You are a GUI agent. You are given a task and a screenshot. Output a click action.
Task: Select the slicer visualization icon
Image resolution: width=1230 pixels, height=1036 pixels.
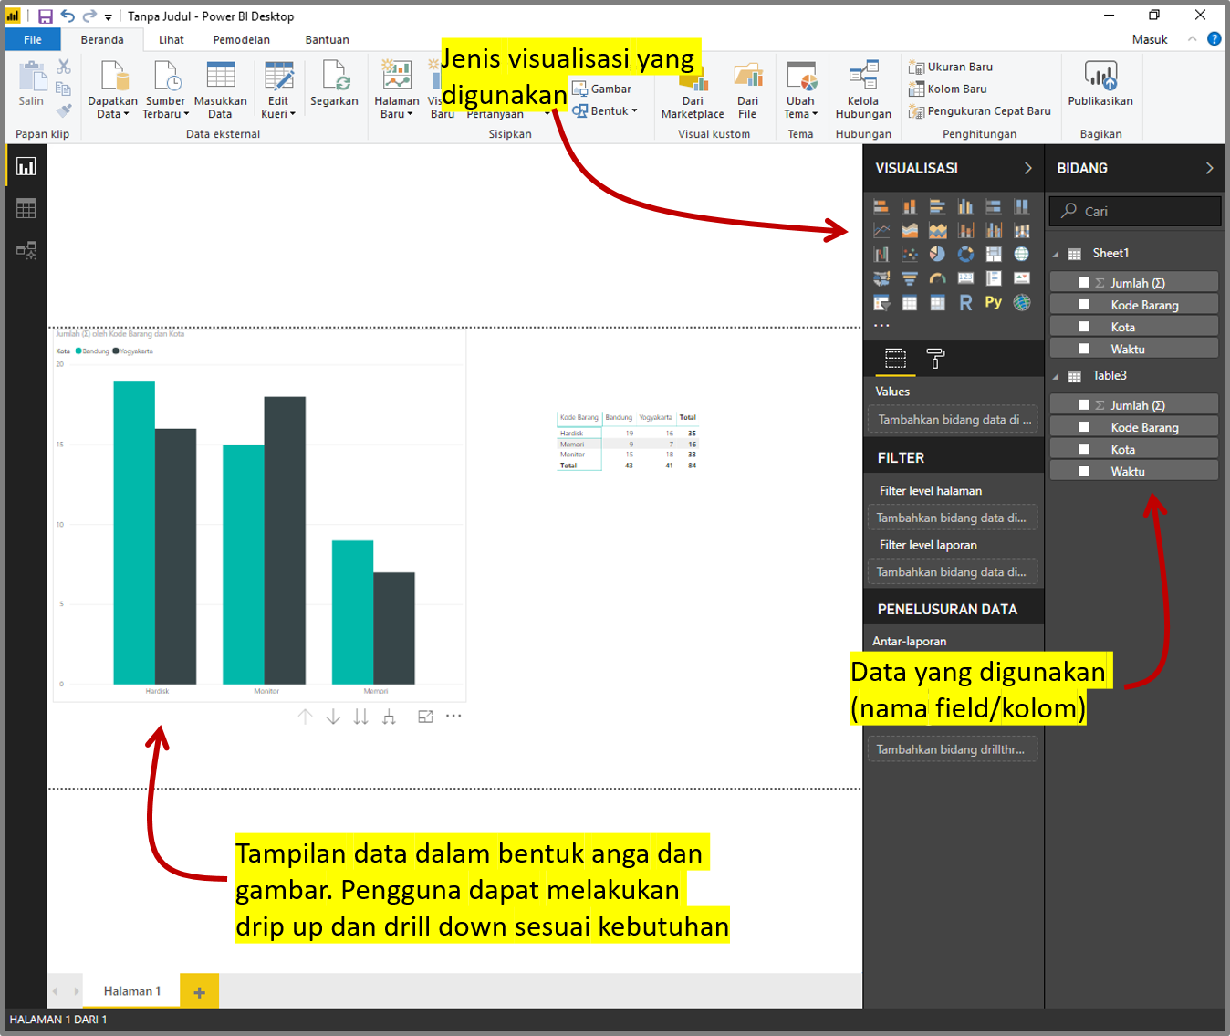coord(881,302)
